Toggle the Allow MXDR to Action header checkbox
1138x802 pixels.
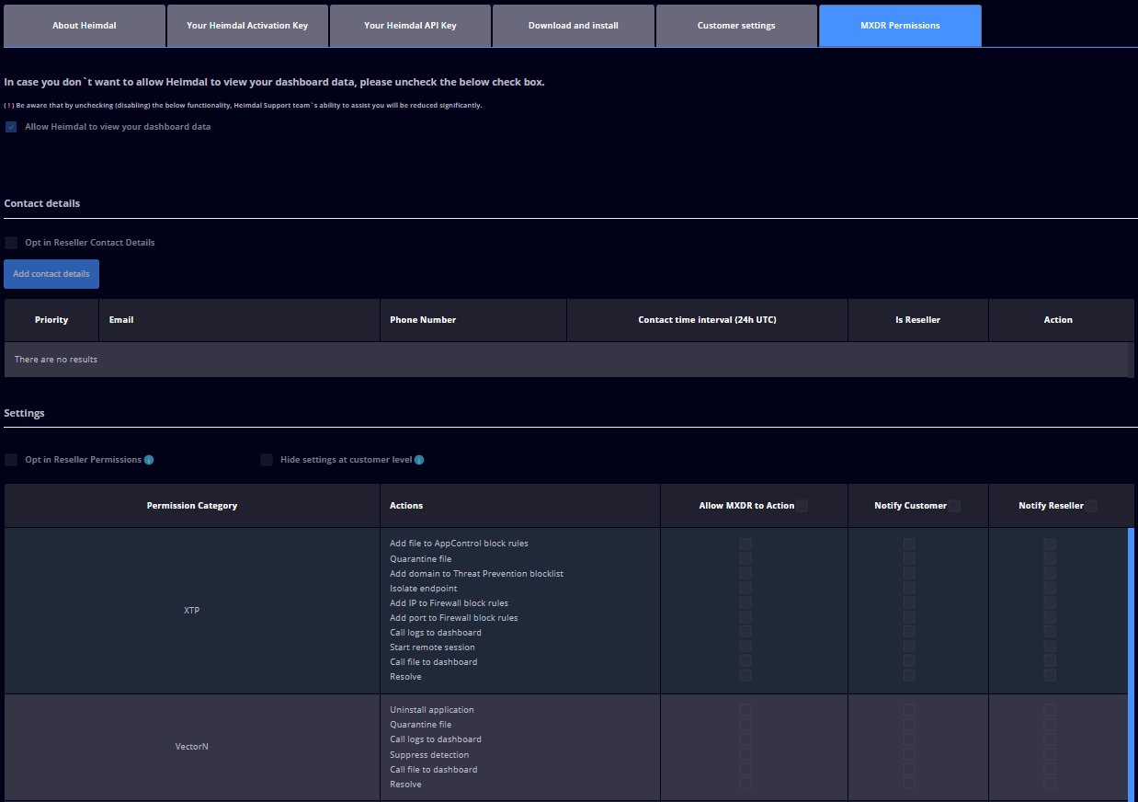[x=801, y=505]
